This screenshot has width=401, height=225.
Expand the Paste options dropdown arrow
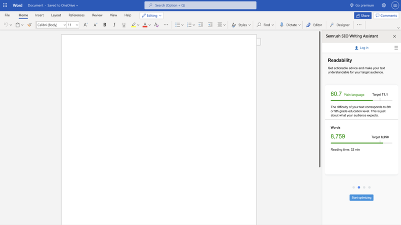[22, 25]
